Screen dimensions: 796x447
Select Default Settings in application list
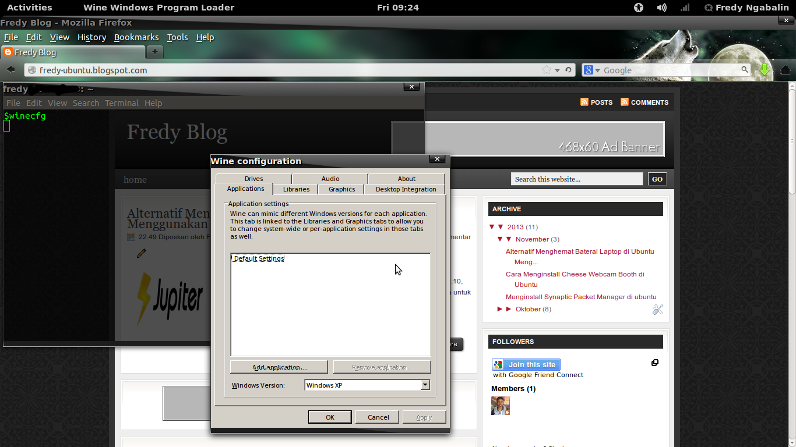[259, 258]
